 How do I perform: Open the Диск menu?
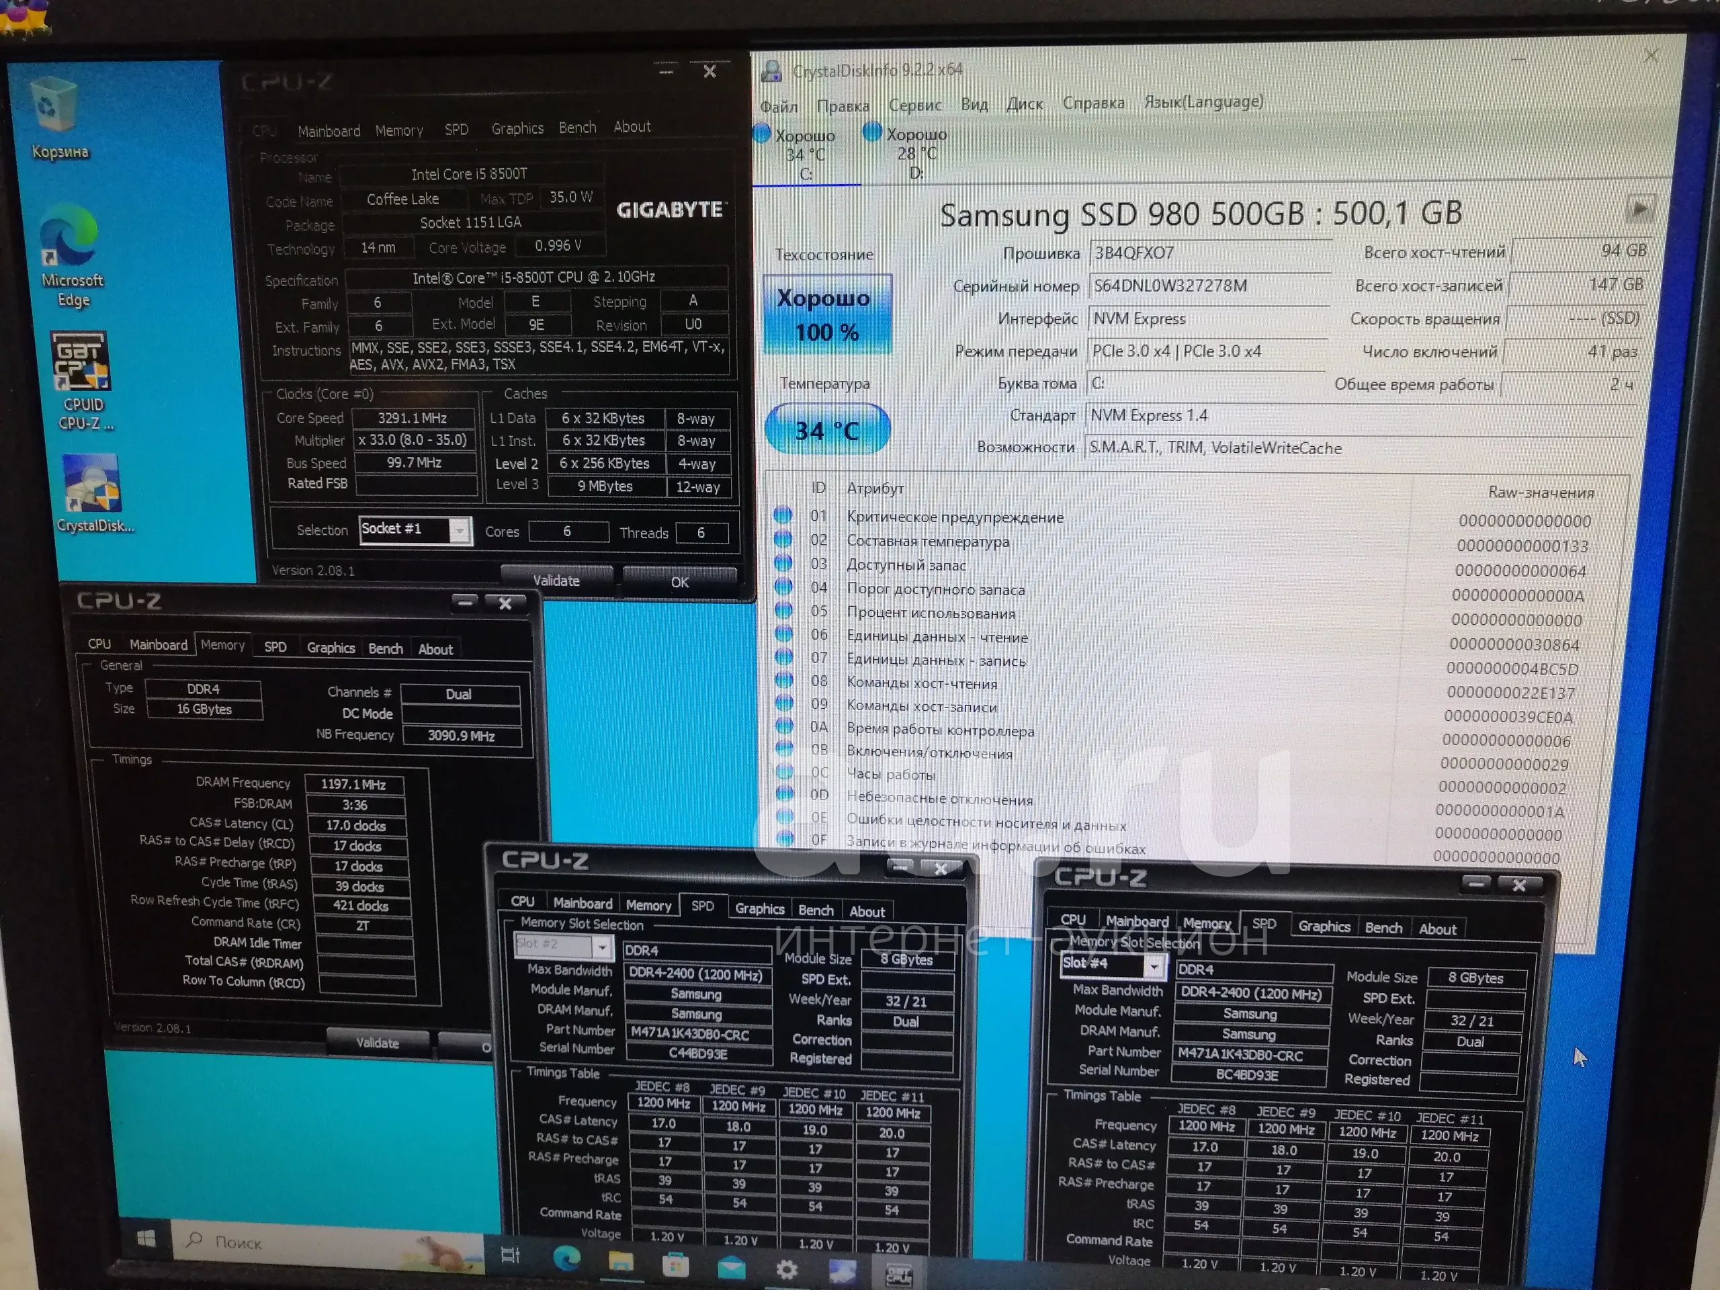1024,103
